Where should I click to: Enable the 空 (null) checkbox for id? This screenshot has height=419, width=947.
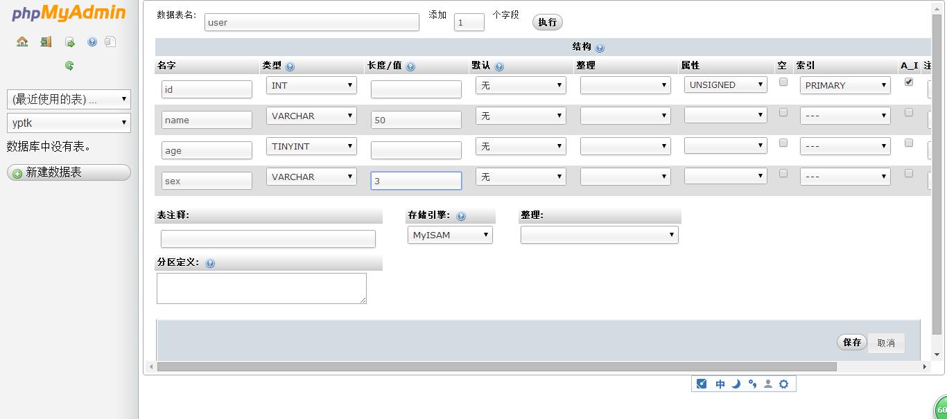tap(783, 82)
